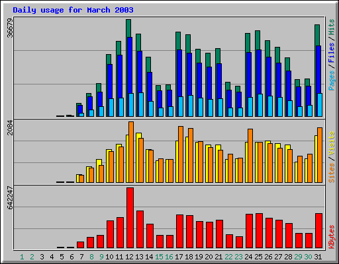Click day 4 on the x-axis
This screenshot has height=264, width=339.
tap(52, 257)
